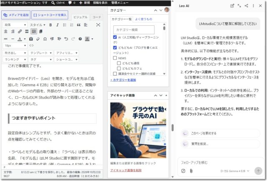The image size is (267, 181).
Task: Attach a file in Leo chat
Action: 191,171
